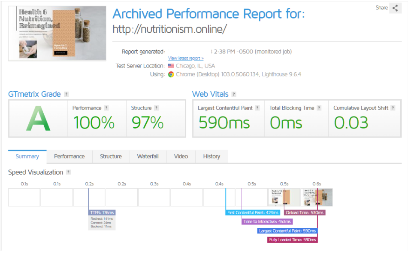
Task: Click the Structure score help icon
Action: [x=156, y=108]
